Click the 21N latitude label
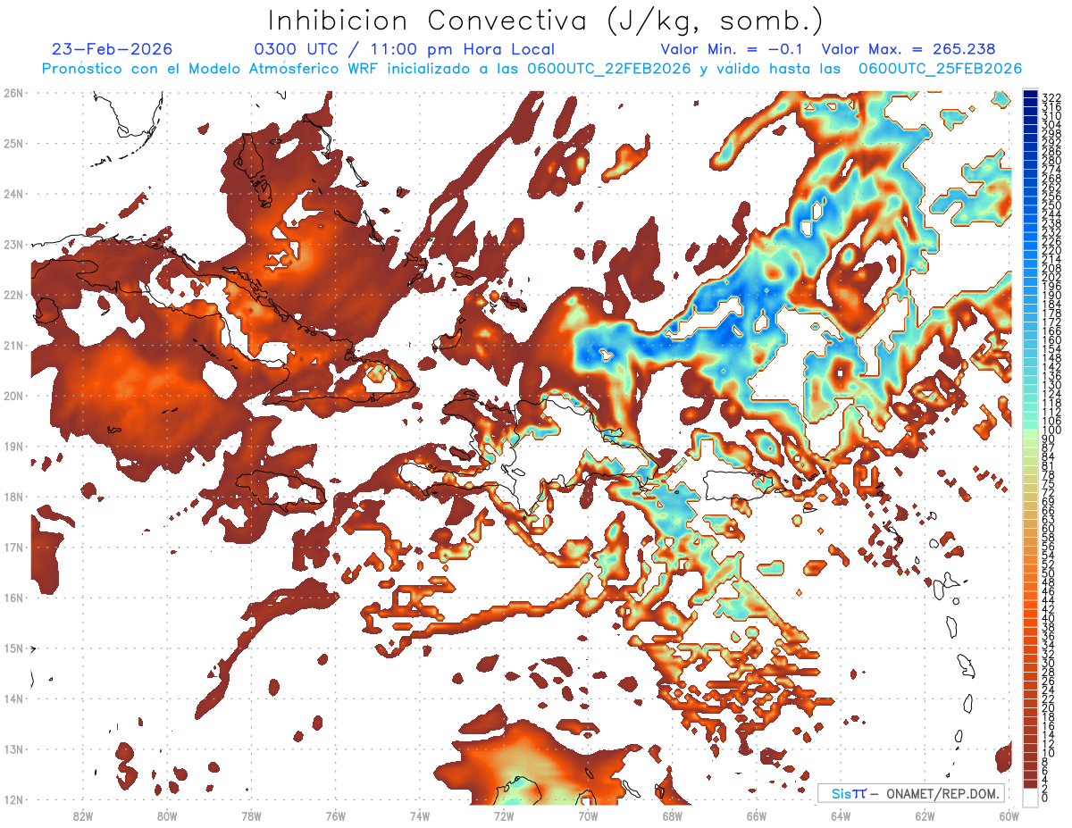 tap(13, 345)
